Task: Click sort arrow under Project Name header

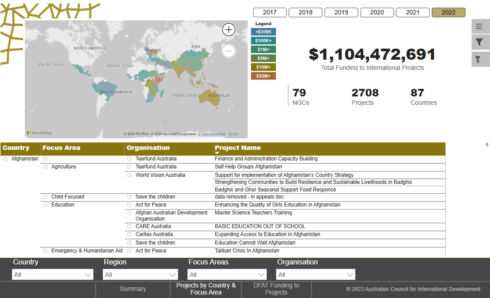Action: click(217, 153)
